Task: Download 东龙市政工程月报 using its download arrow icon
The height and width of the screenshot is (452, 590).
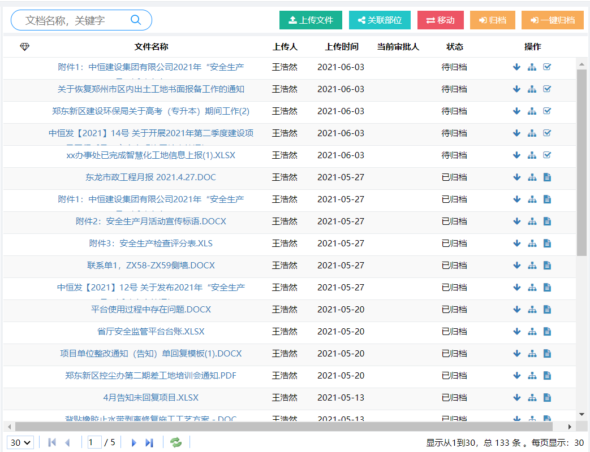Action: (x=516, y=177)
